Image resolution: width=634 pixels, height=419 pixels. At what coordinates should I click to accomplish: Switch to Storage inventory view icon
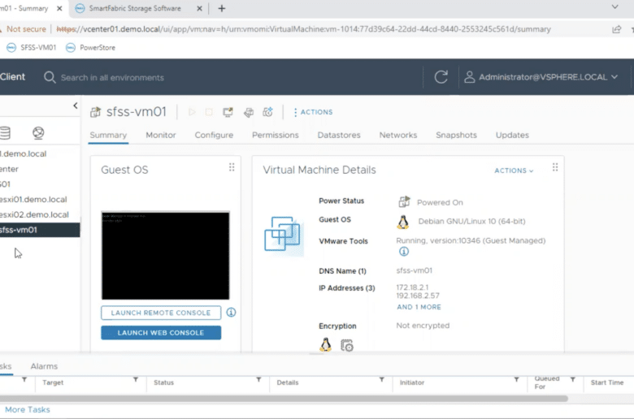tap(5, 132)
